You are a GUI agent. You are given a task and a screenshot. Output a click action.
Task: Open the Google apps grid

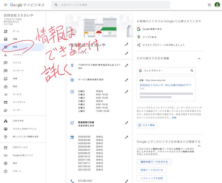point(209,5)
